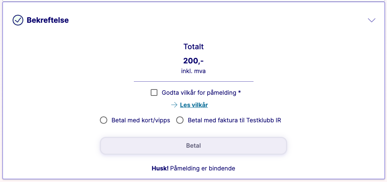
Task: Click the arrow icon before Les vilkår
Action: click(x=174, y=105)
